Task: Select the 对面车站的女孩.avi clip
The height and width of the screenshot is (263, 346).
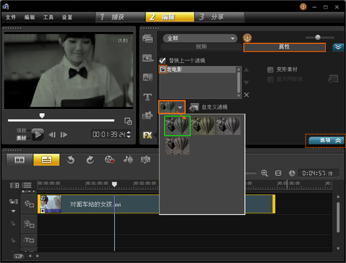Action: [x=156, y=204]
